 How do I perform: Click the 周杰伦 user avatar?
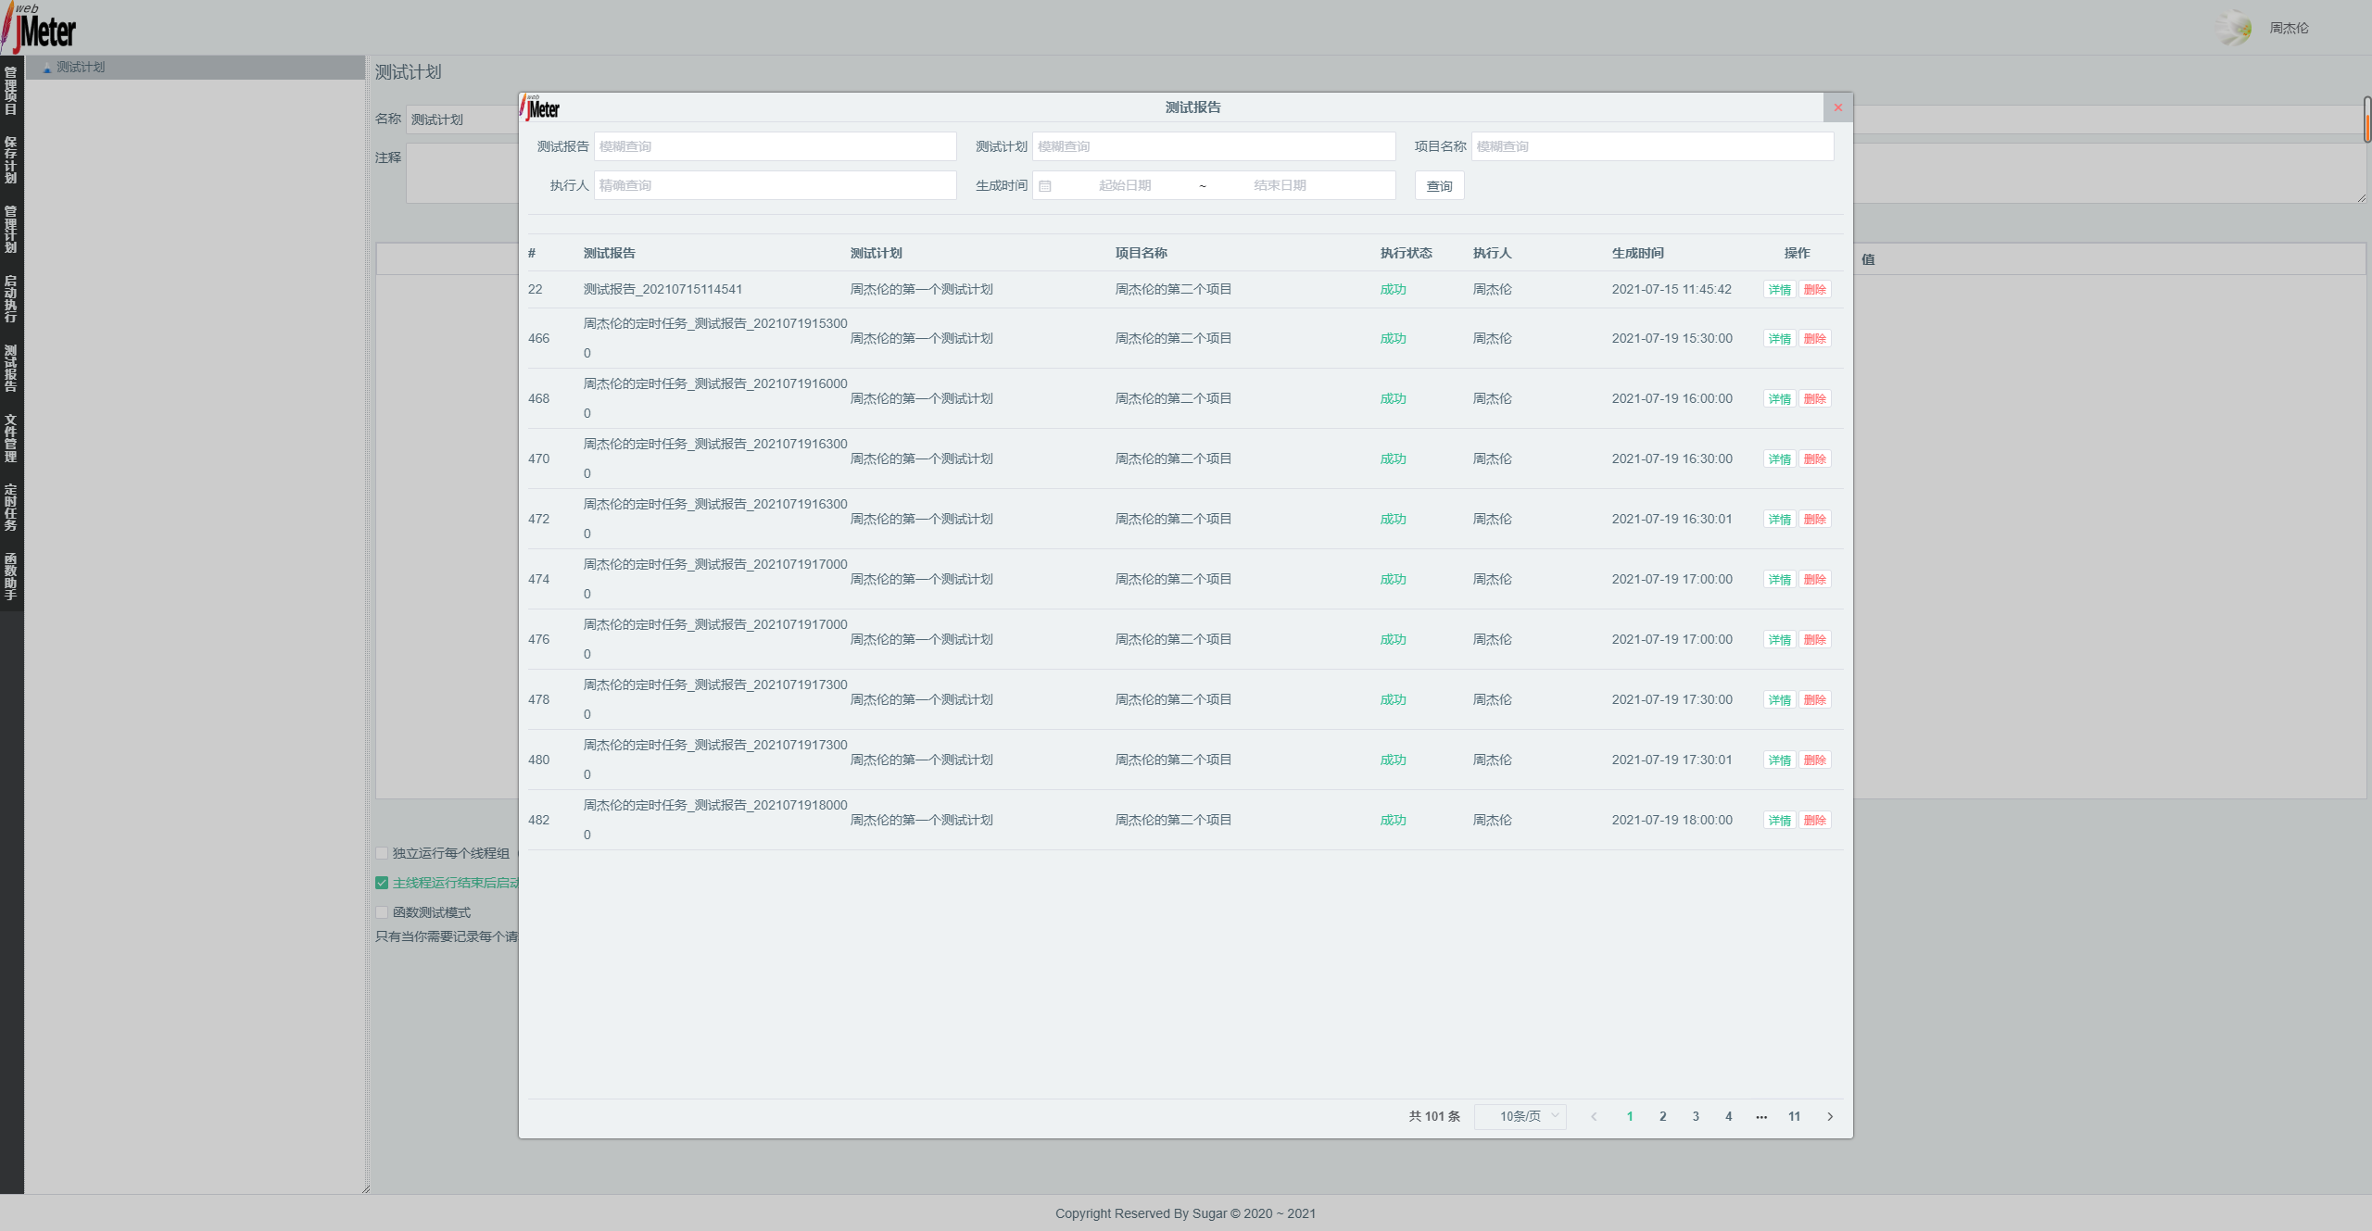2233,28
